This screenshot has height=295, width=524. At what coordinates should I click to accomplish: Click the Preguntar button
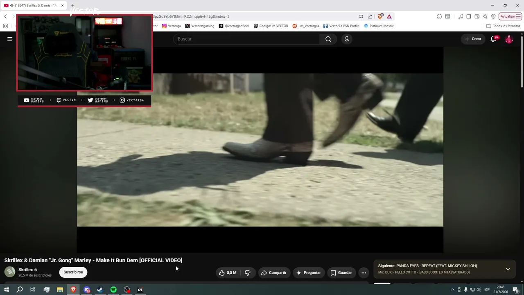(x=309, y=272)
